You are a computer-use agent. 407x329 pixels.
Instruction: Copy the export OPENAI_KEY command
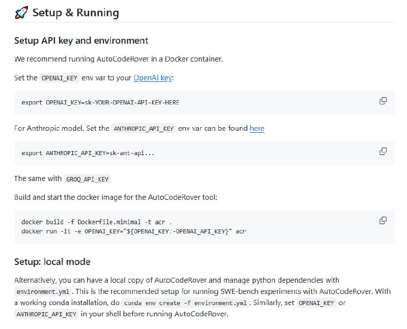(383, 101)
